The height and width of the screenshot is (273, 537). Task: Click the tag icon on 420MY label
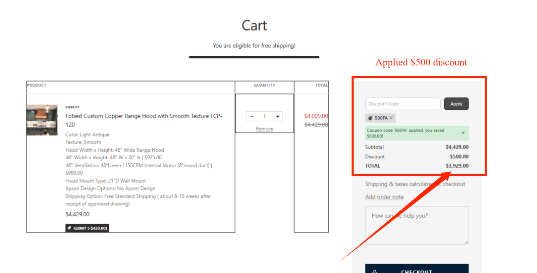[69, 228]
